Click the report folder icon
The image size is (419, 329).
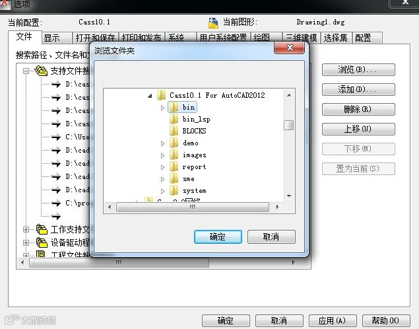174,166
